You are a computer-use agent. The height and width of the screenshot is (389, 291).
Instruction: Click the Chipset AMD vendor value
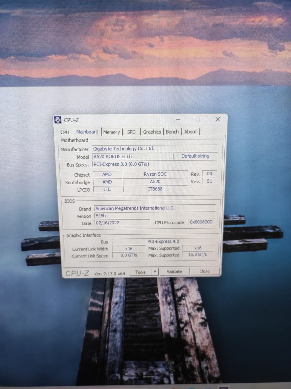(107, 174)
